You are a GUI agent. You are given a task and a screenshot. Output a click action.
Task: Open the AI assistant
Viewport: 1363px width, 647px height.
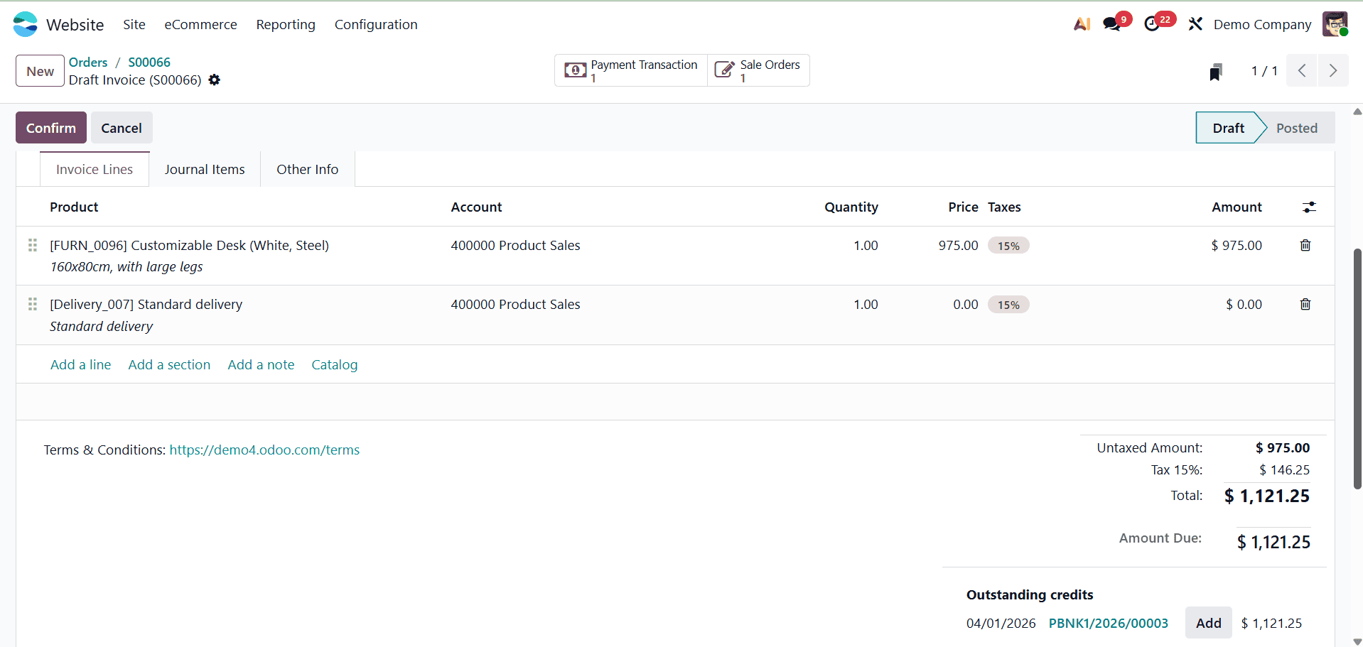coord(1081,23)
